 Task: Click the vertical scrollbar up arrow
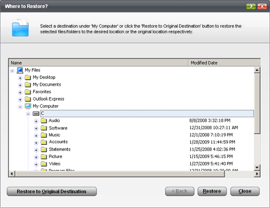tap(257, 70)
